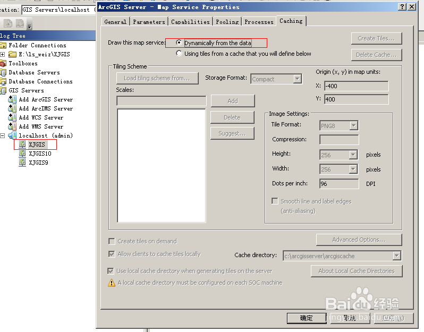Select Dynamically from the data radio button

tap(179, 42)
